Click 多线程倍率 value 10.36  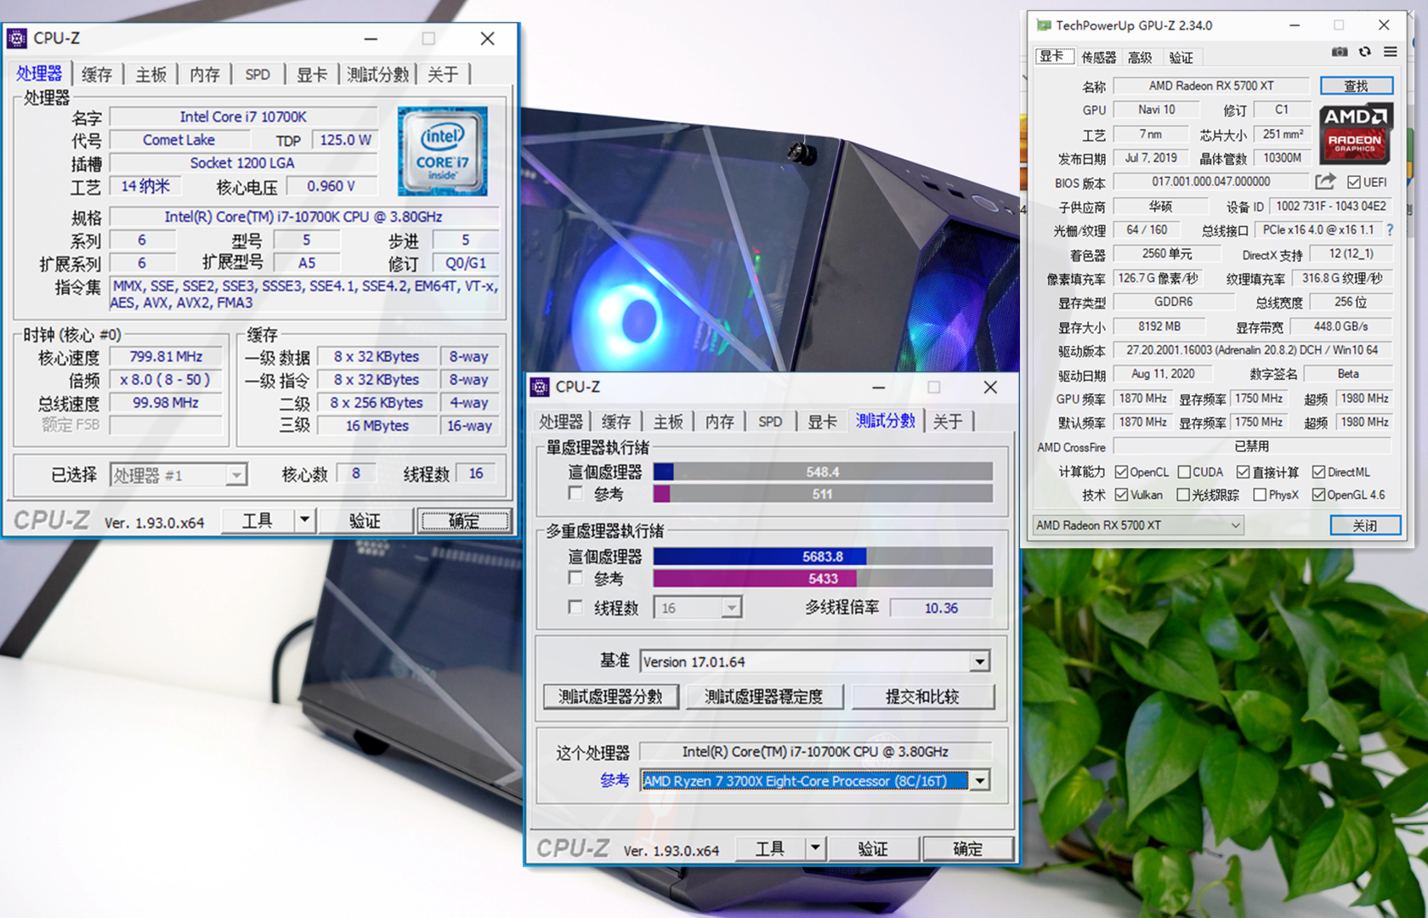click(941, 608)
